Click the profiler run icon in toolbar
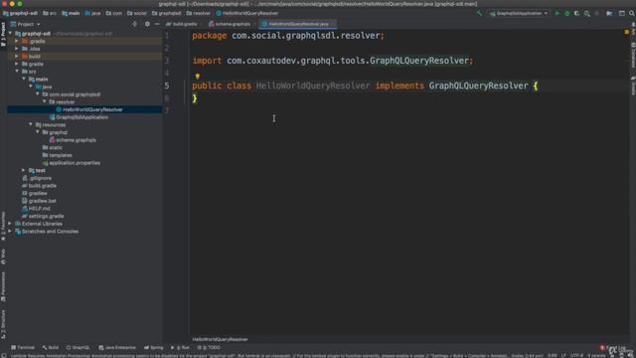The width and height of the screenshot is (636, 358). (587, 13)
